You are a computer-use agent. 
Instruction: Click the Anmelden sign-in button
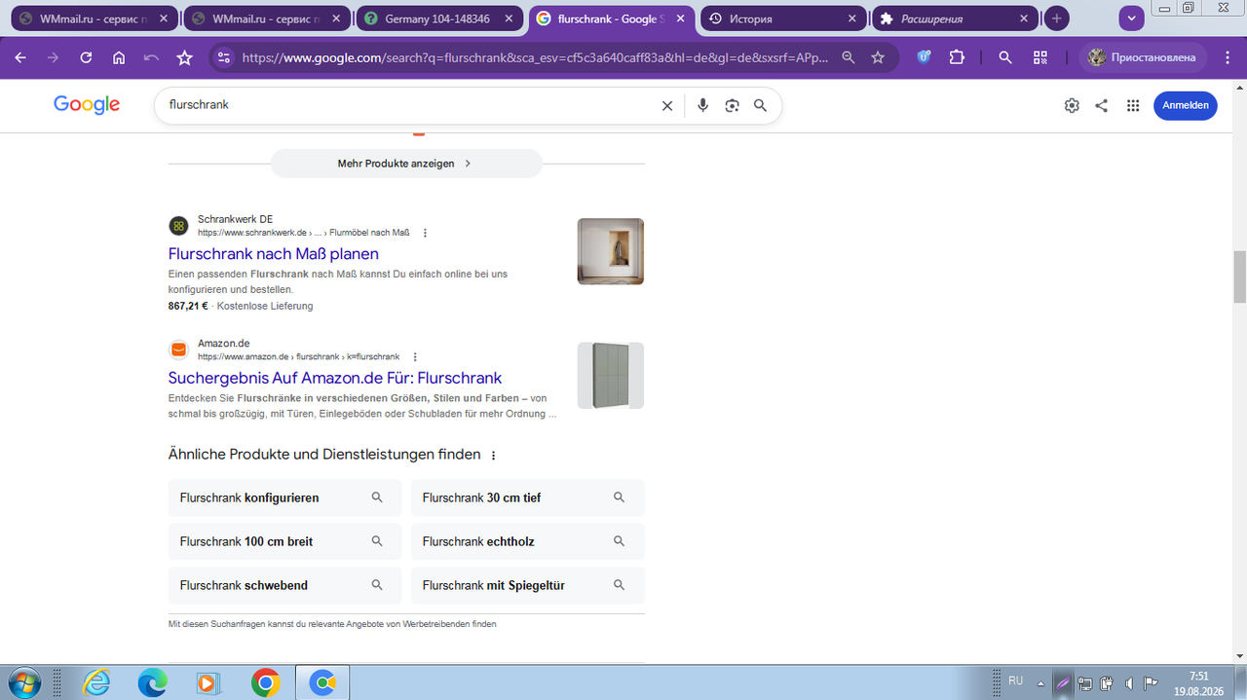1186,106
